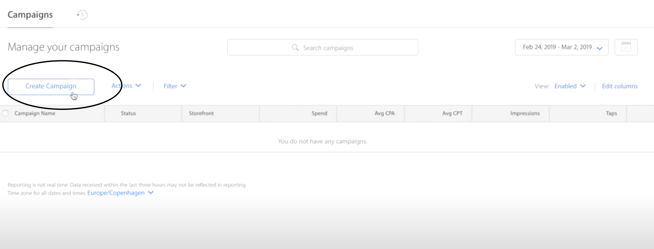Image resolution: width=654 pixels, height=249 pixels.
Task: Open the Feb 24 - Mar 2 date range selector
Action: [x=562, y=47]
